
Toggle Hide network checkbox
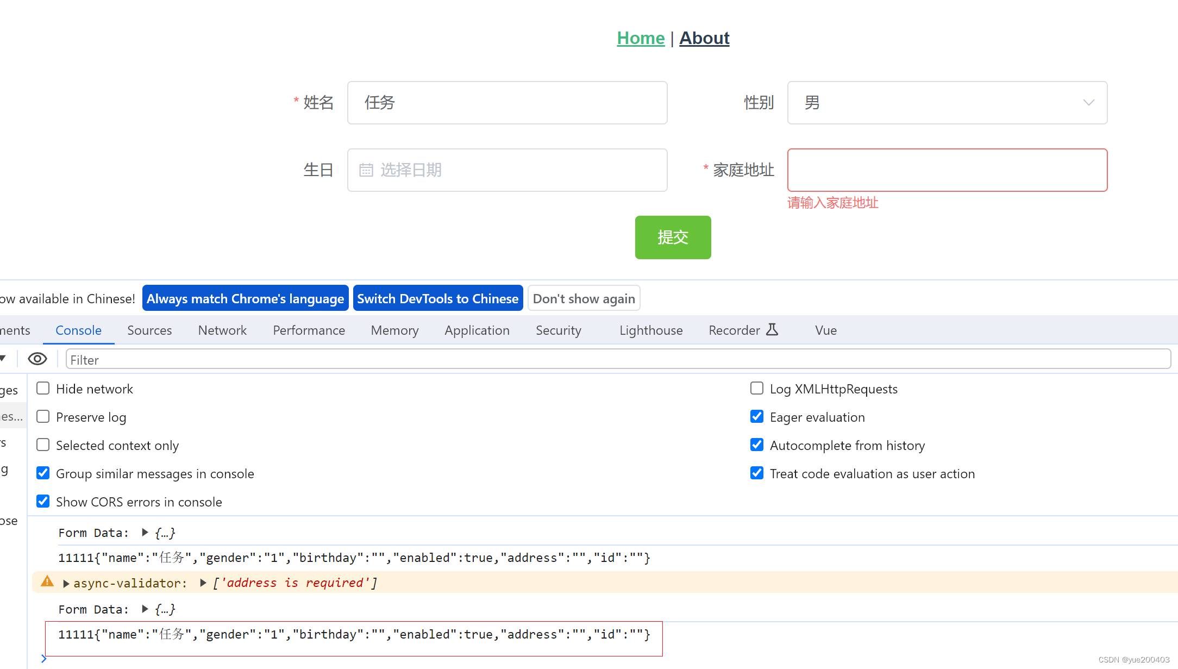[x=43, y=388]
